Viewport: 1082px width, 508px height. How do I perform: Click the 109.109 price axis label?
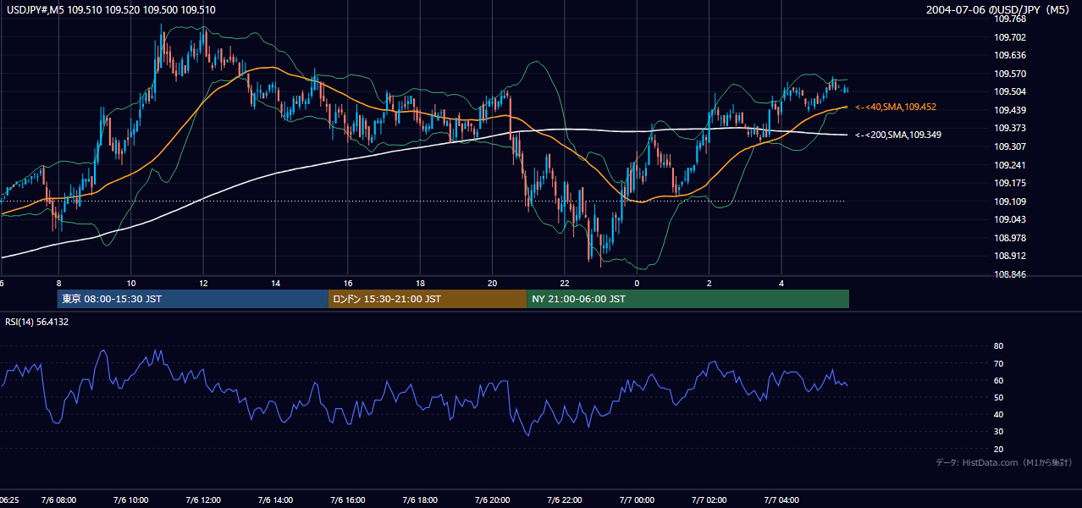click(1009, 202)
